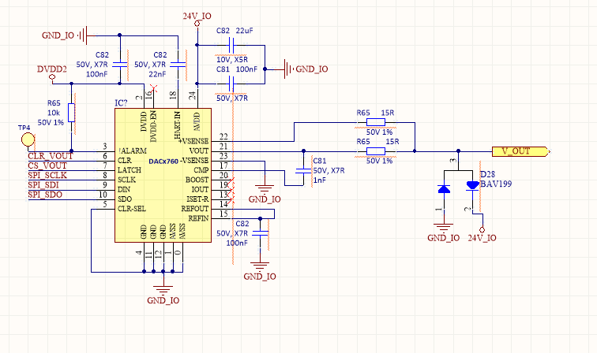Select the BAV199 diode D28 symbol
The width and height of the screenshot is (597, 353).
458,189
